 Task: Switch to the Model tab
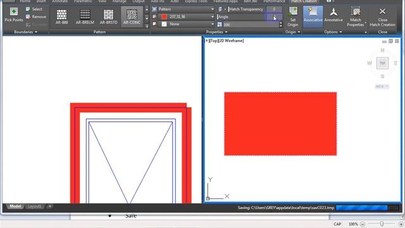pos(15,206)
